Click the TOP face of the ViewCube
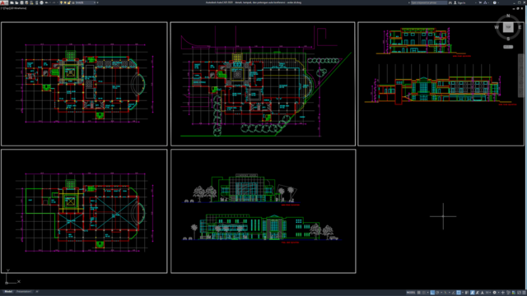The height and width of the screenshot is (296, 527). 508,27
